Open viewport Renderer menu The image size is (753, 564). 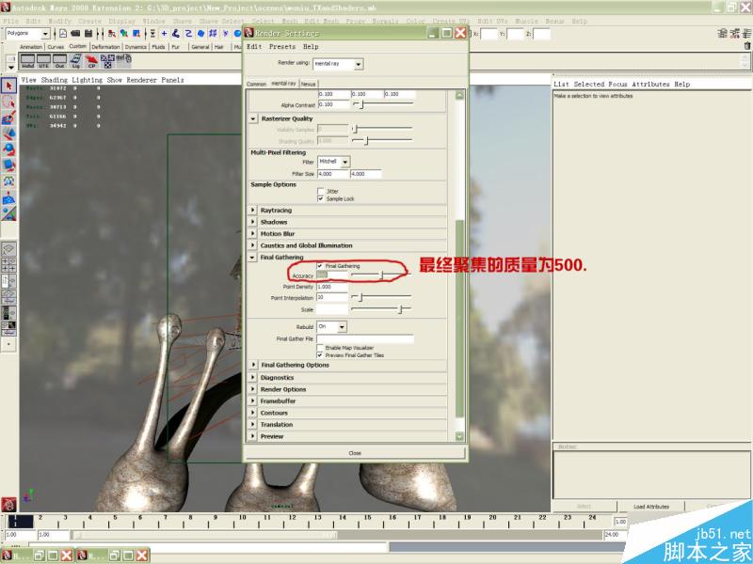pyautogui.click(x=141, y=80)
